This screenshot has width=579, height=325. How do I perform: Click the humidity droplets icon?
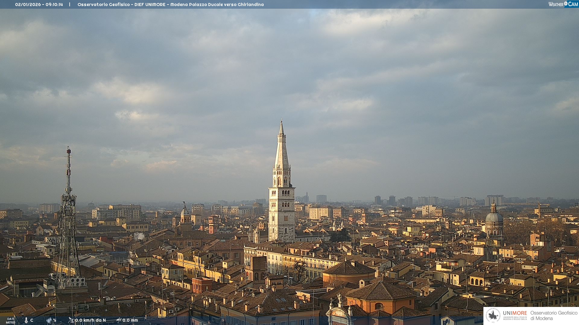(x=49, y=320)
